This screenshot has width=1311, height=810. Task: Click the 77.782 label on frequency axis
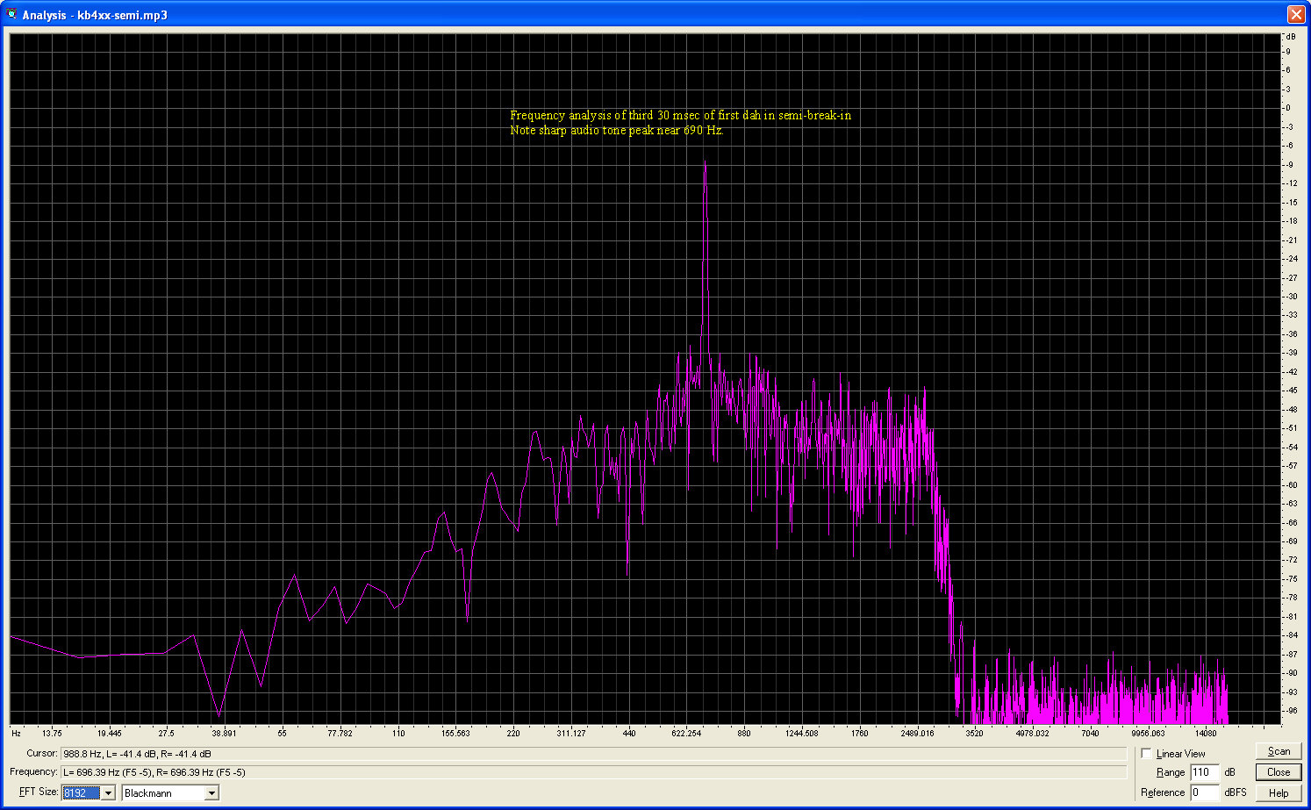(340, 733)
